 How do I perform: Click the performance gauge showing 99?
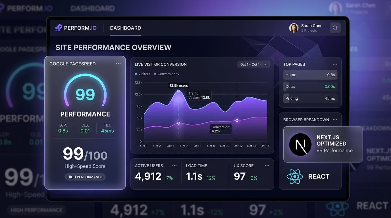click(x=85, y=91)
